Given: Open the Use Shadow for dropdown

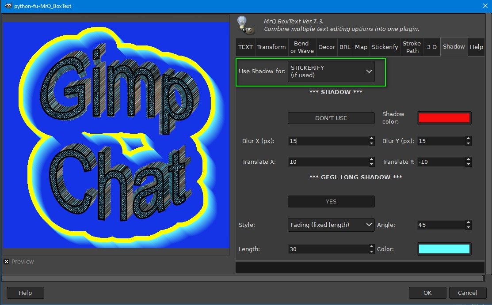Looking at the screenshot, I should [331, 72].
